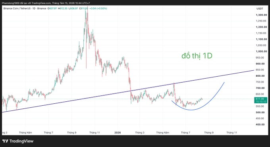Image resolution: width=270 pixels, height=147 pixels.
Task: Click the USDT currency label
Action: click(x=260, y=9)
